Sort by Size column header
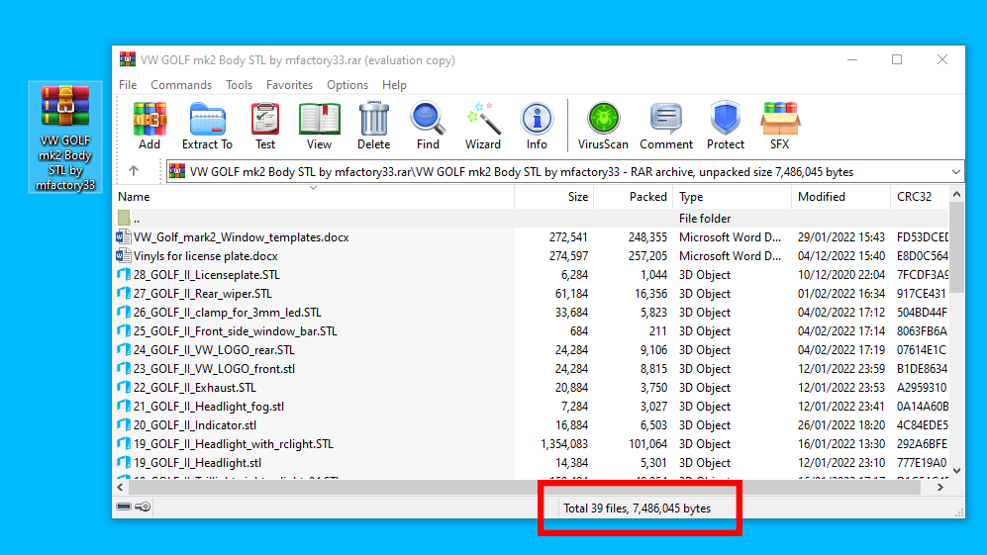The width and height of the screenshot is (987, 555). click(x=554, y=197)
